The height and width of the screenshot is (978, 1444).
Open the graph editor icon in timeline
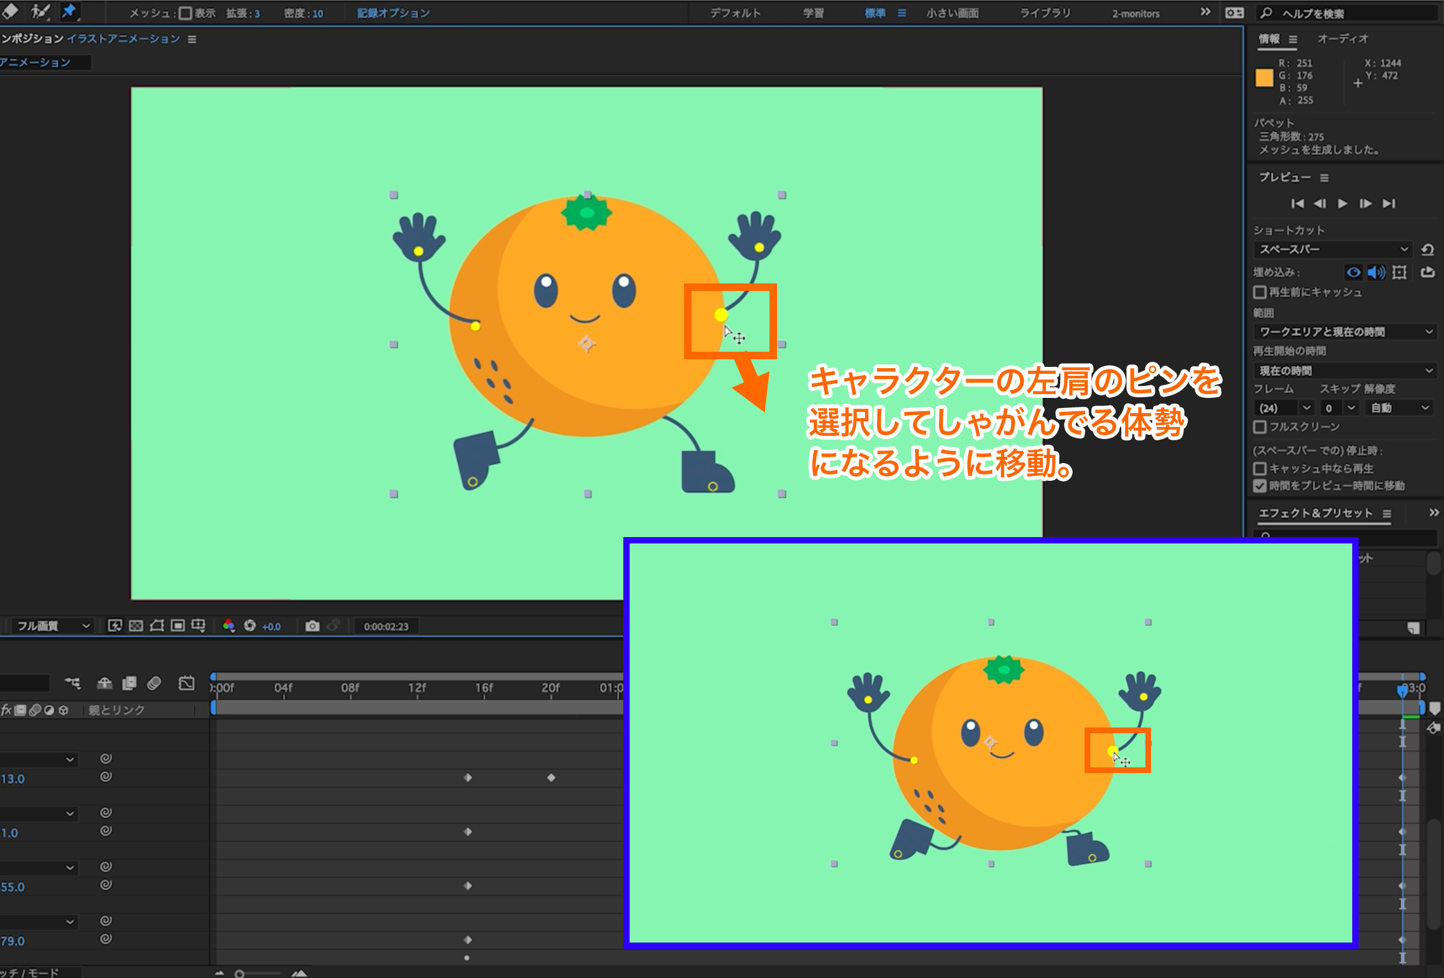coord(186,683)
